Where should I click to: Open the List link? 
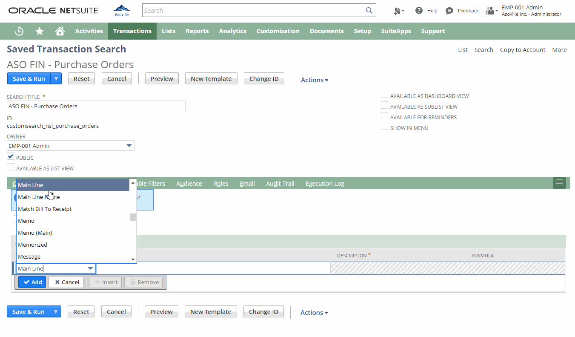[x=463, y=50]
